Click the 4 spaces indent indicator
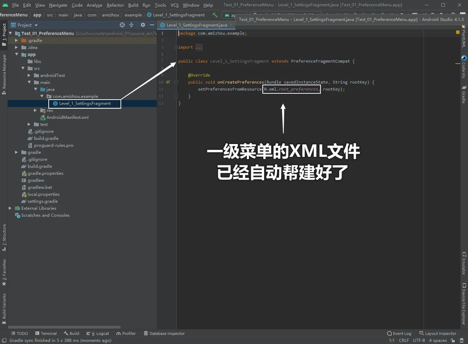468x344 pixels. click(x=438, y=340)
